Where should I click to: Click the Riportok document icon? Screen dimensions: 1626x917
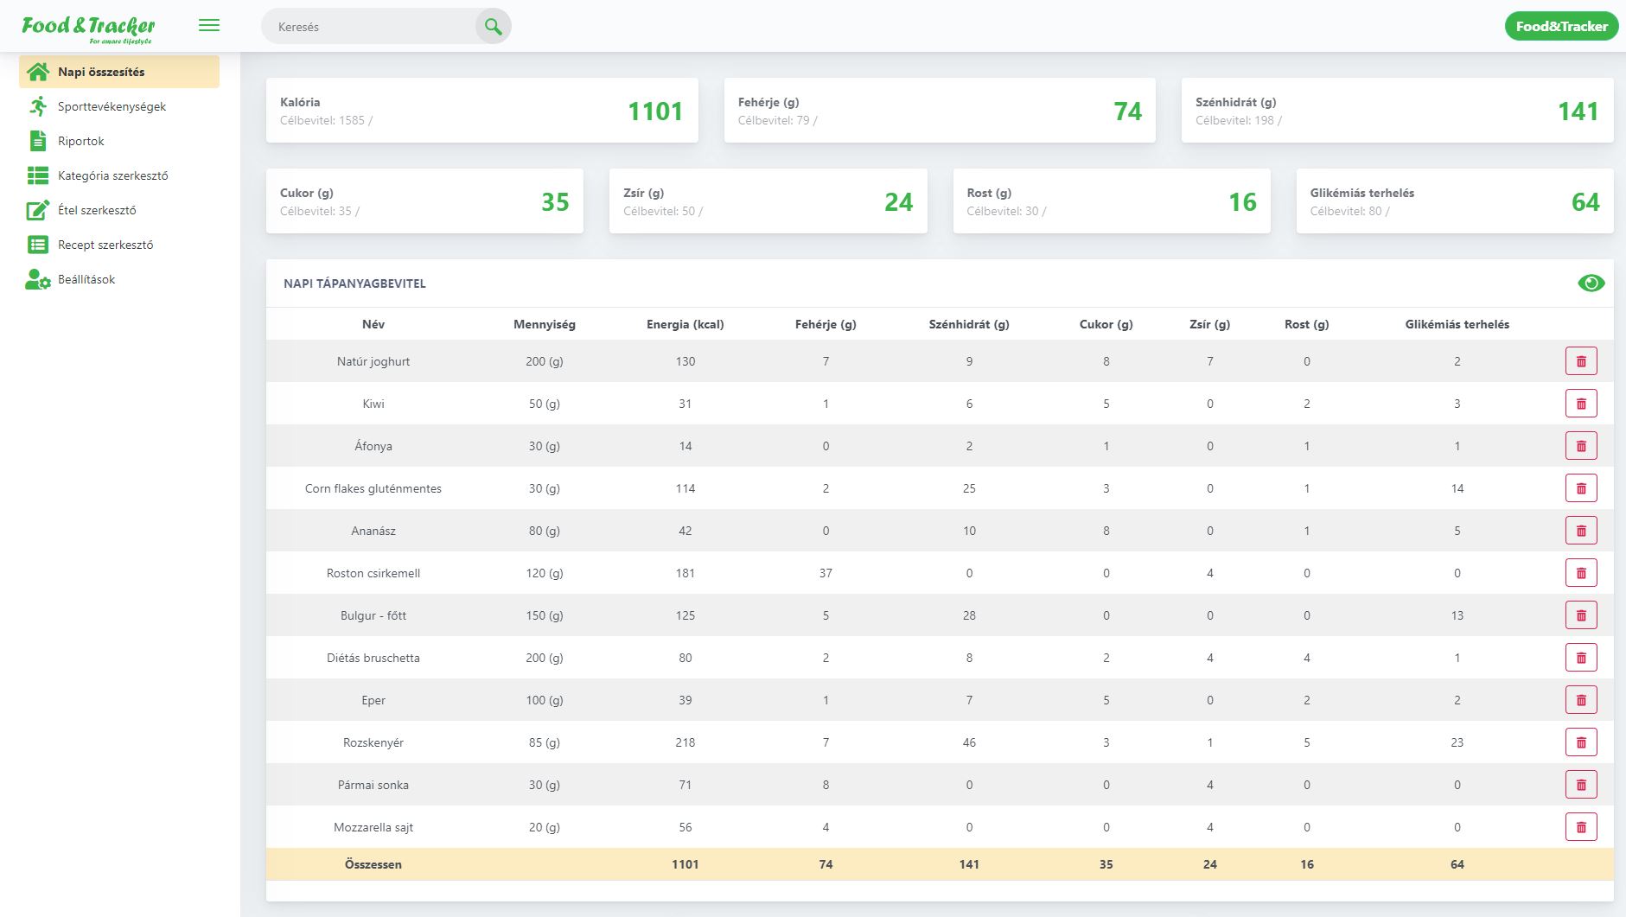pyautogui.click(x=38, y=141)
